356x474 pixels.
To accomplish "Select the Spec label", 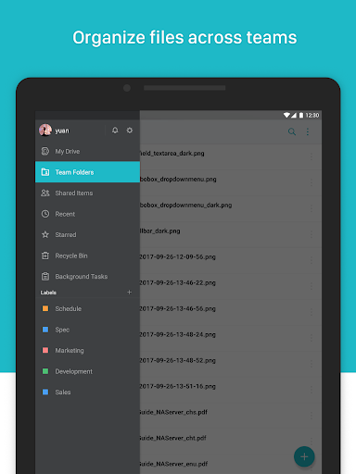I will coord(87,330).
